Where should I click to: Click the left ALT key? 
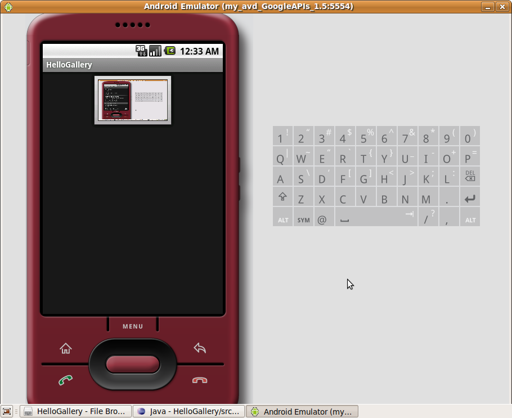(283, 217)
